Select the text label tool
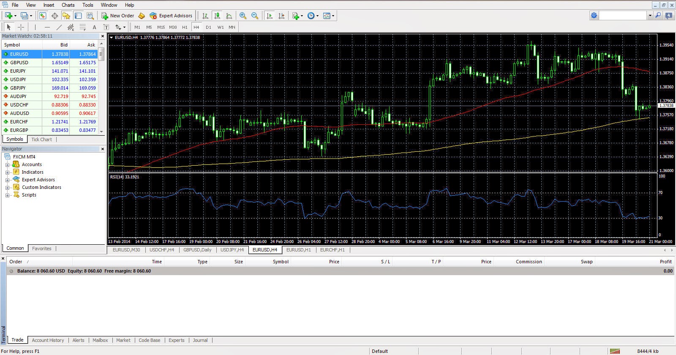Screen dimensions: 676x355 [106, 27]
